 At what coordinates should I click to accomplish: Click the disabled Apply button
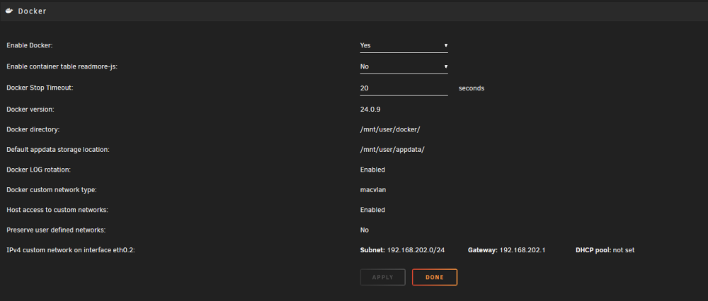(x=382, y=277)
